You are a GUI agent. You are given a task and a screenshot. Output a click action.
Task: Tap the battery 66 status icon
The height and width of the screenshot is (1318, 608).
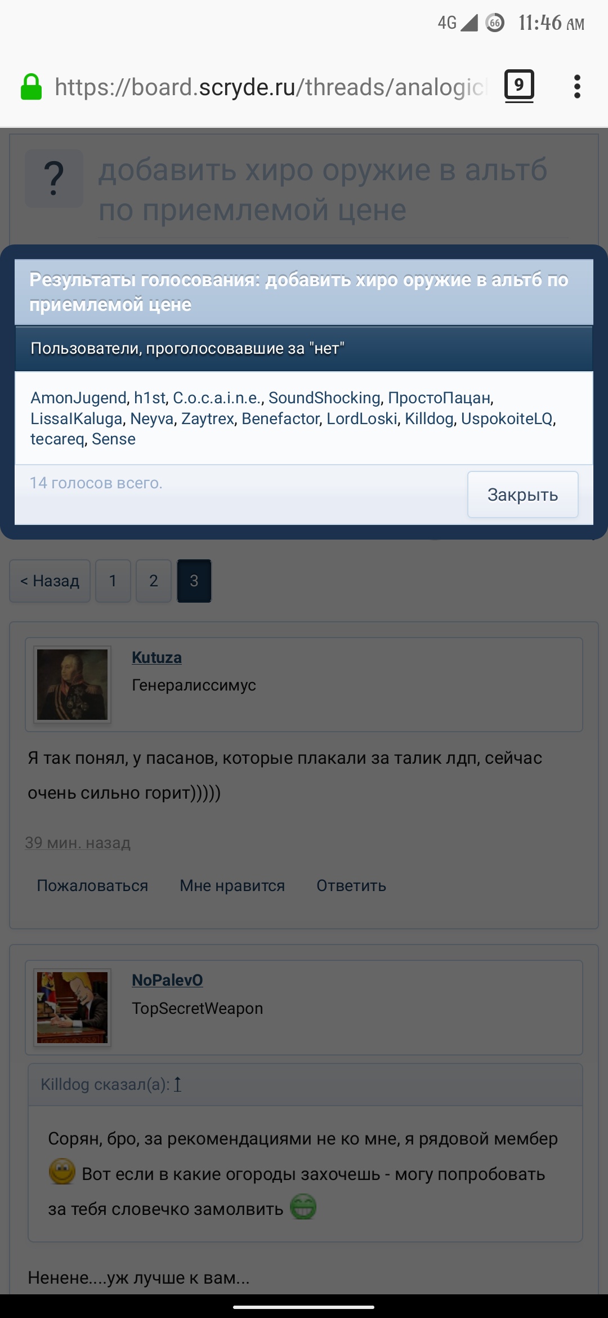(495, 23)
